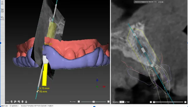Select the fifth head view preset icon
Viewport: 188px width, 107px height.
click(x=26, y=102)
